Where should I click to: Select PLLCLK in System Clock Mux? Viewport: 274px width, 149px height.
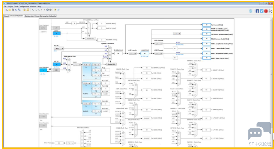coord(110,59)
